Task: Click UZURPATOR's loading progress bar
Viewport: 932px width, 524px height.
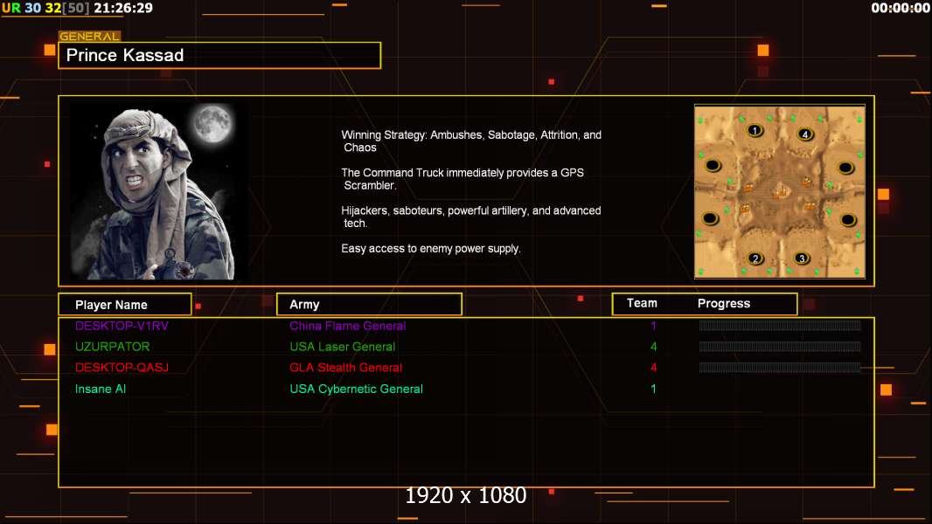Action: [x=780, y=347]
